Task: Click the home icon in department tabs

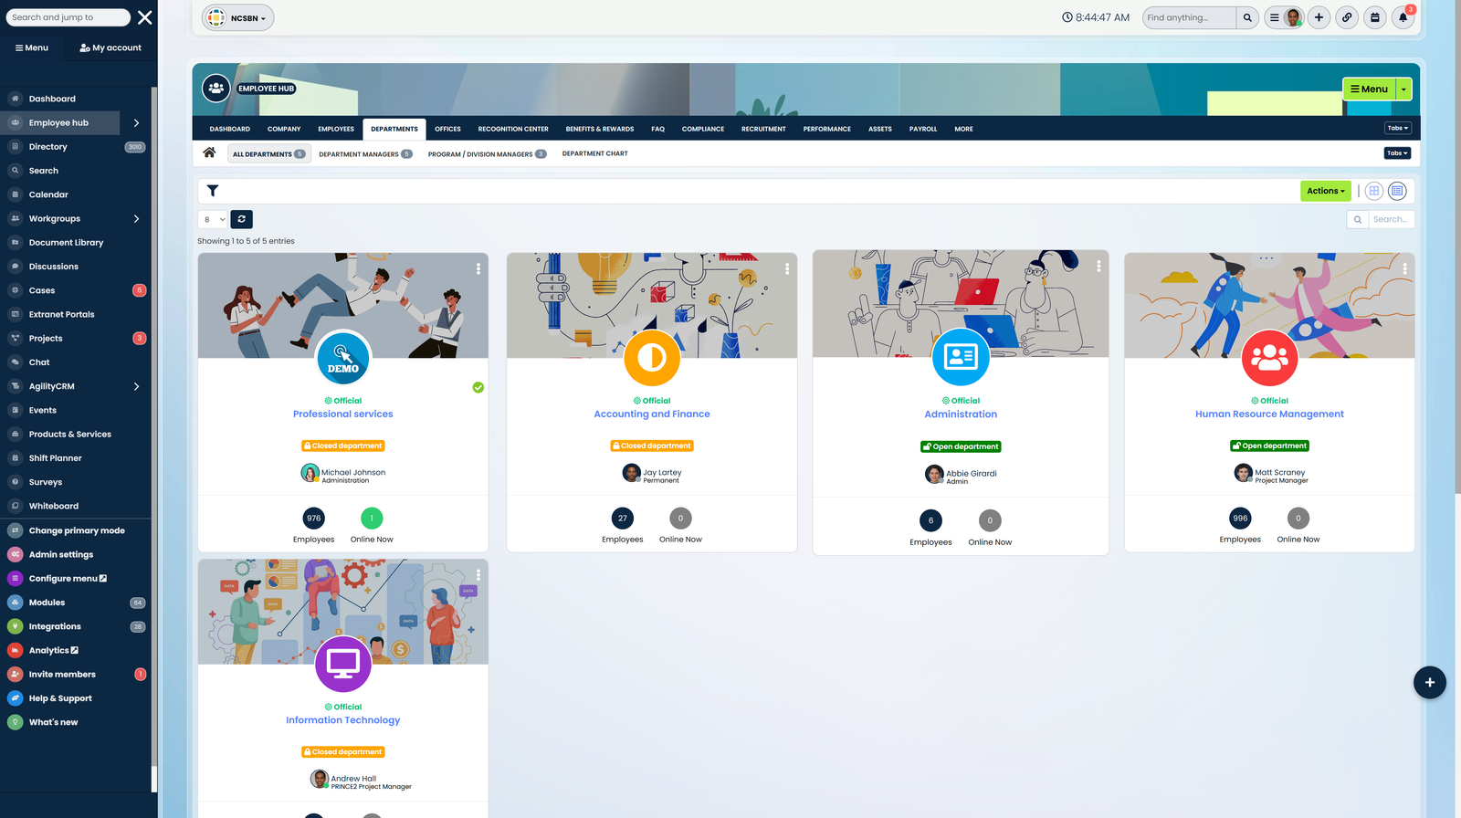Action: (x=209, y=153)
